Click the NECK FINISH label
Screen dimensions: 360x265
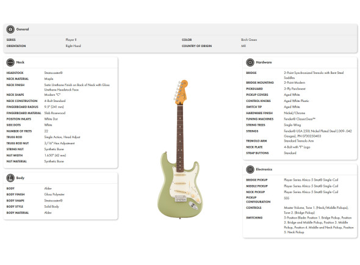pos(15,85)
